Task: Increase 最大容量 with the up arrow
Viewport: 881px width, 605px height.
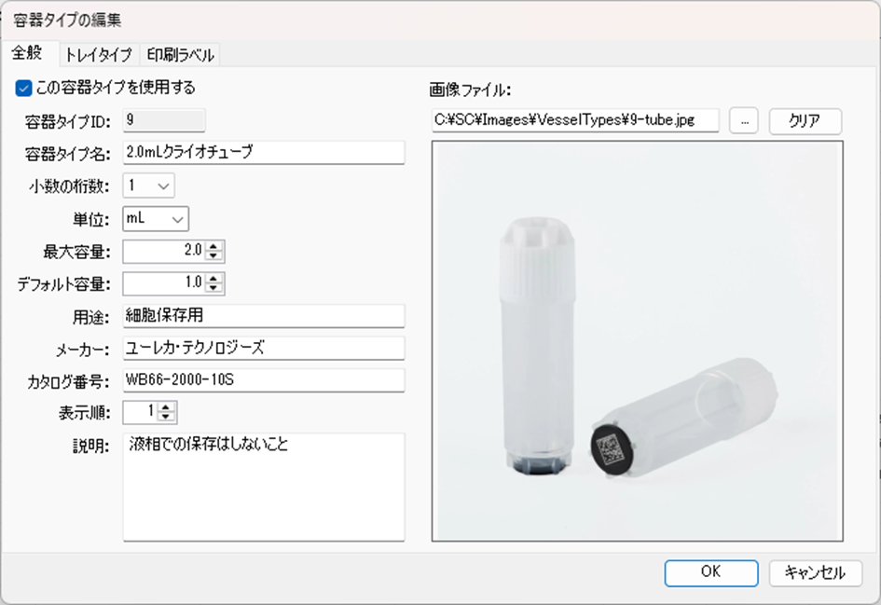Action: point(213,247)
